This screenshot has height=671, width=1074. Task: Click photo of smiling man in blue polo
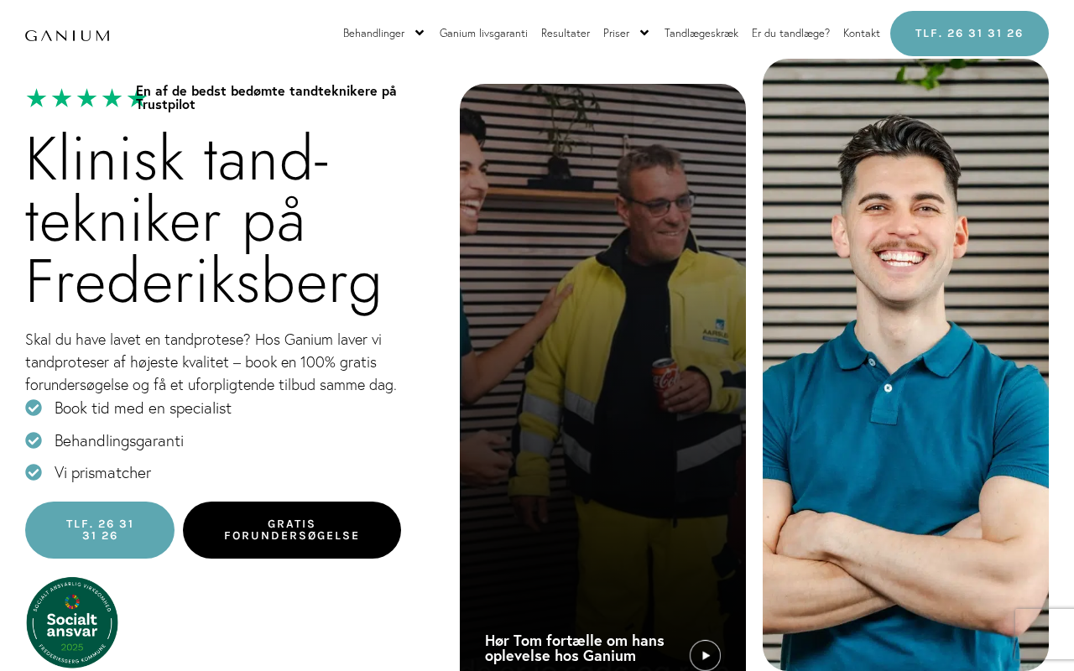(x=905, y=365)
